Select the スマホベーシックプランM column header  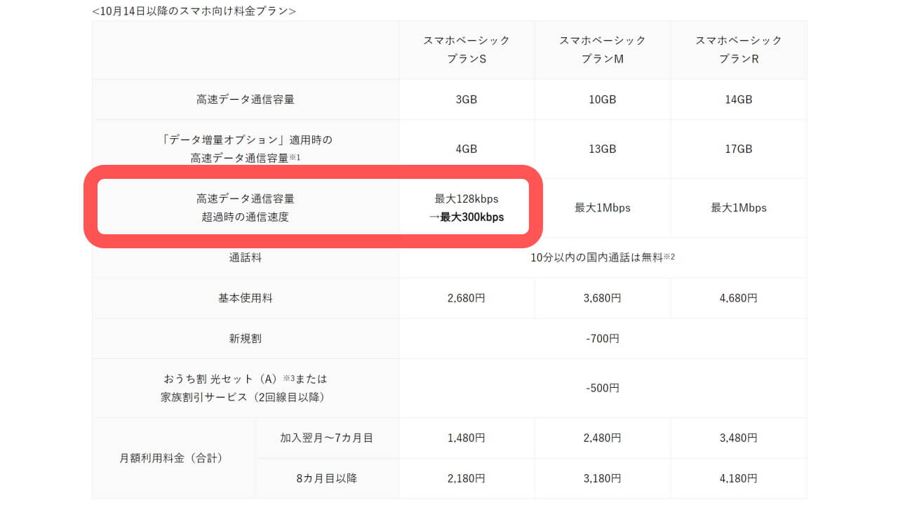602,50
